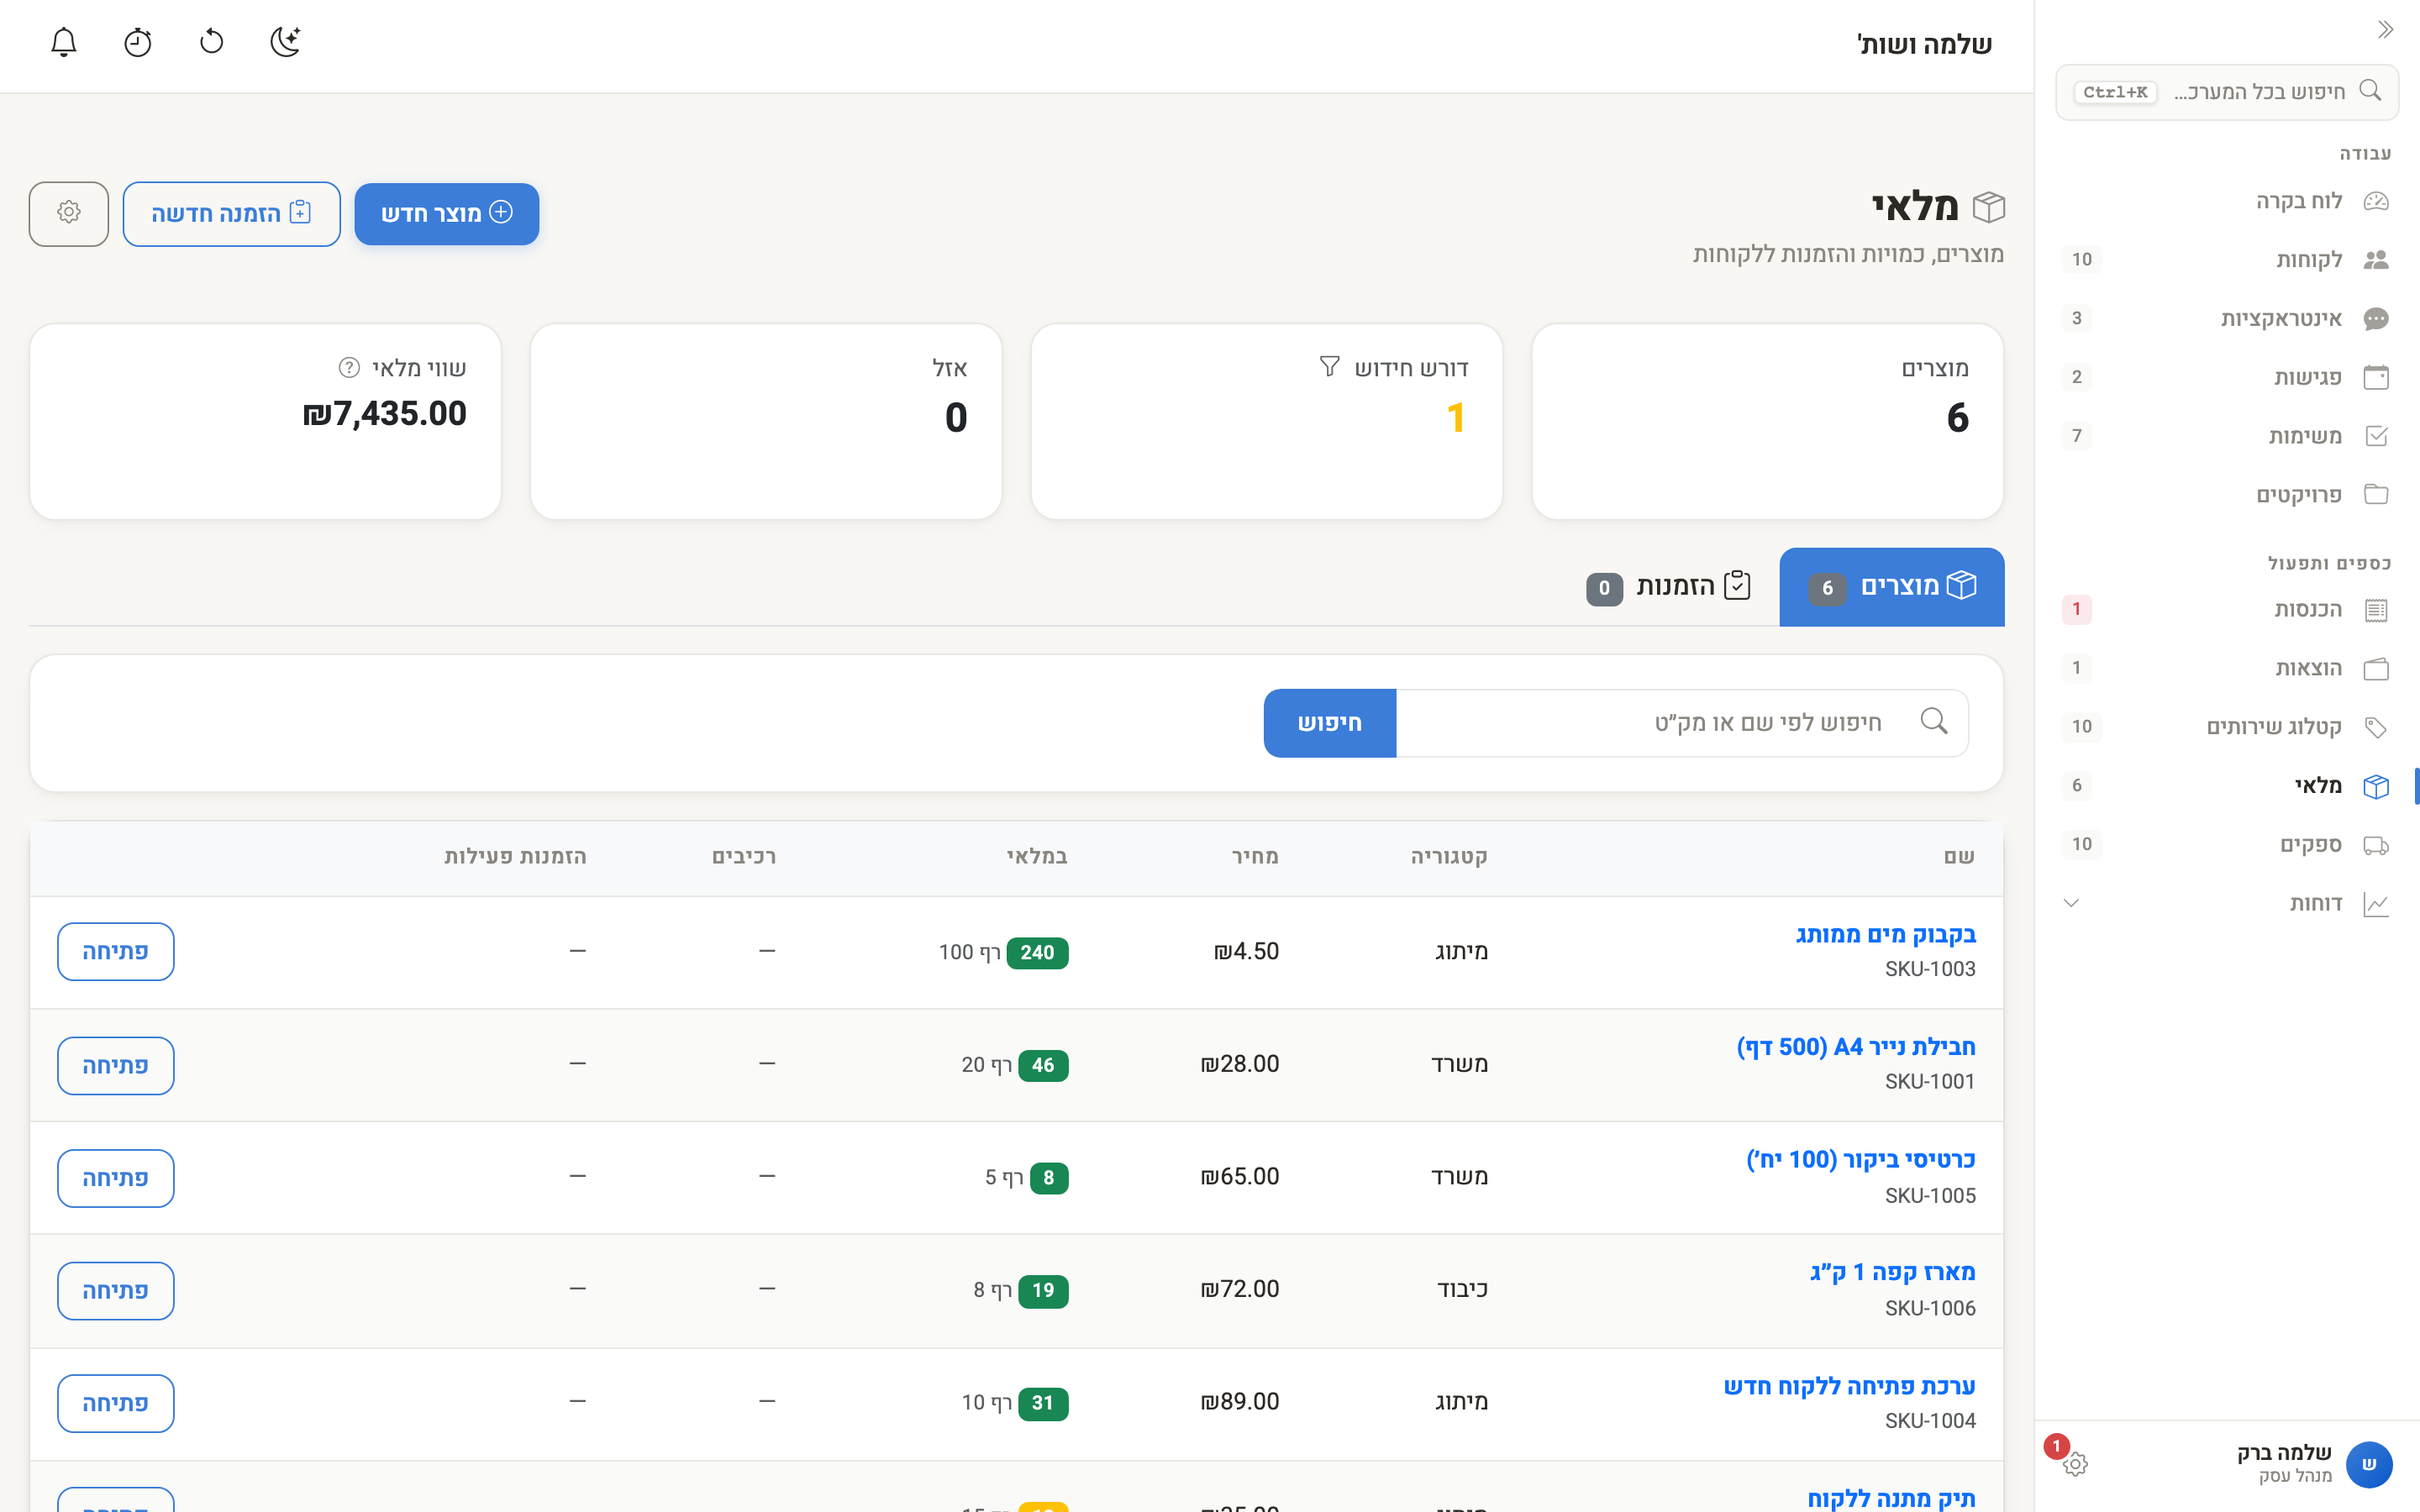Open product link כרטיסי ביקור (100 יח')
This screenshot has width=2420, height=1512.
1861,1160
